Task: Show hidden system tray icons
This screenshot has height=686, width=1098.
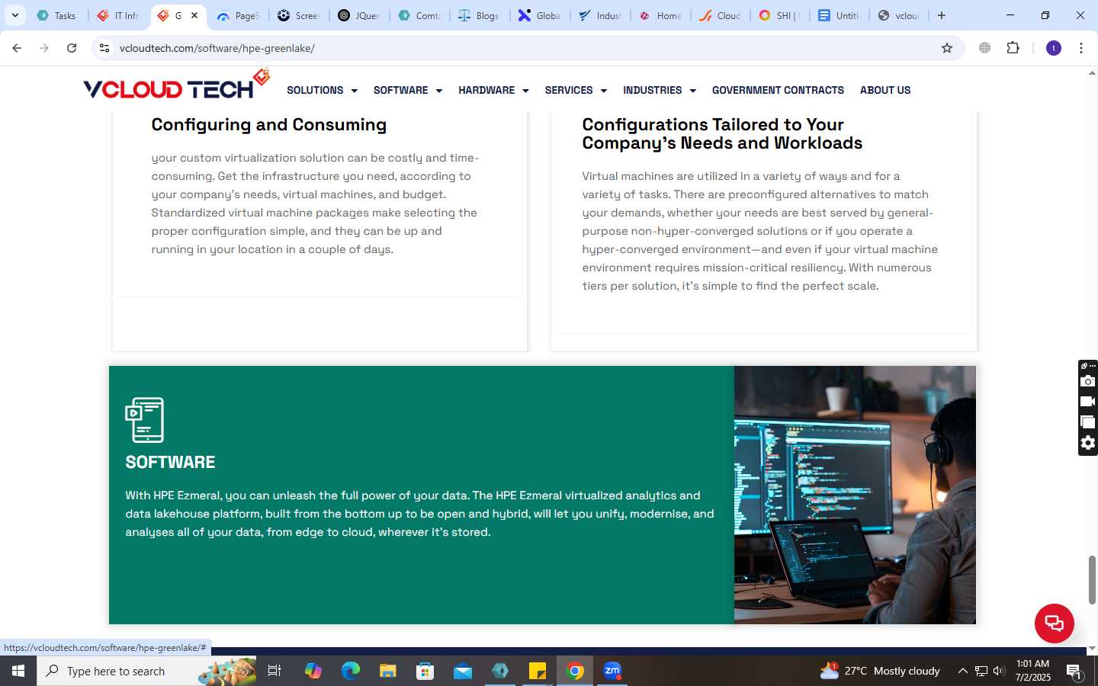Action: tap(962, 671)
